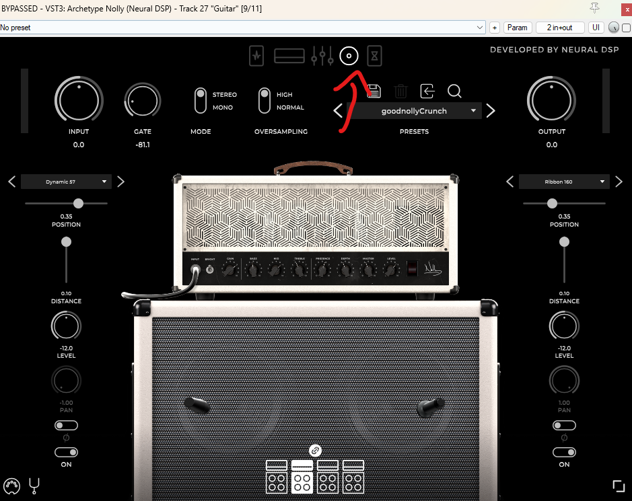Click the Ribbon 160 distance slider handle
This screenshot has height=501, width=632.
[x=564, y=241]
